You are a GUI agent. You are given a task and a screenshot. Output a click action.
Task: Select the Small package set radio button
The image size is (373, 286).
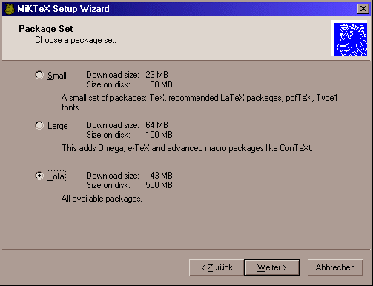tap(39, 75)
